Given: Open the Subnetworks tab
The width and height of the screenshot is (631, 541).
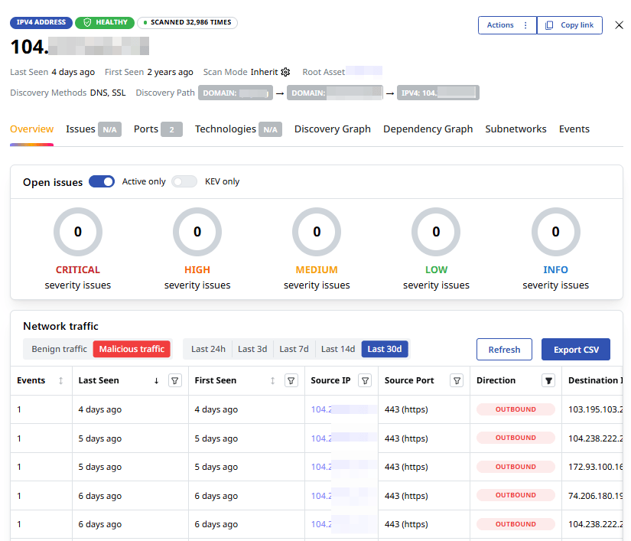Looking at the screenshot, I should (516, 129).
